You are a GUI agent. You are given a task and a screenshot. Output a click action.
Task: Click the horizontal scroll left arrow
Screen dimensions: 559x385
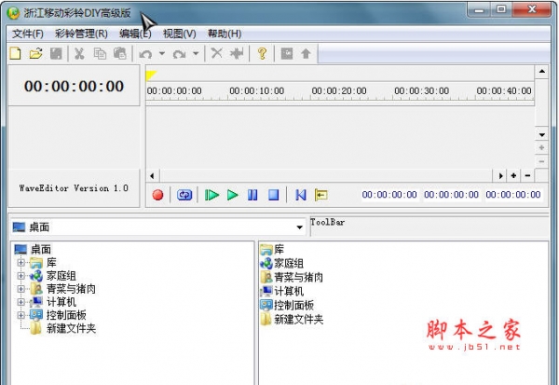[152, 175]
